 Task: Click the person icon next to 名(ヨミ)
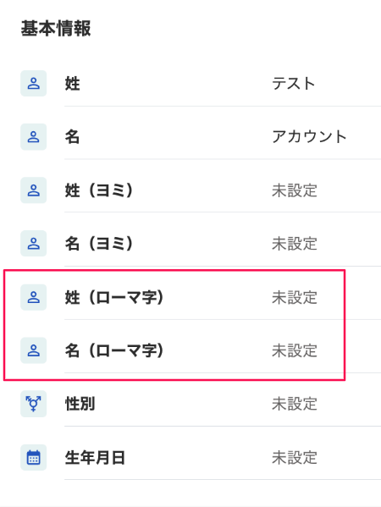point(33,244)
